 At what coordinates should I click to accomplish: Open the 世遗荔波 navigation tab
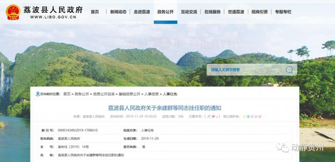pos(236,12)
